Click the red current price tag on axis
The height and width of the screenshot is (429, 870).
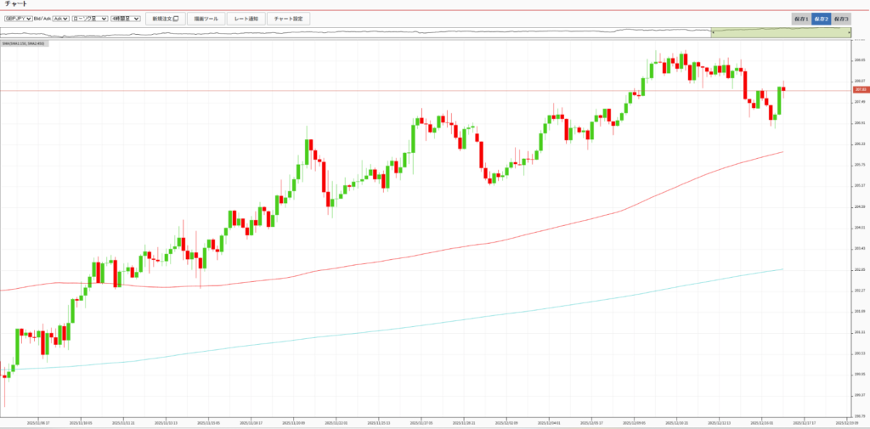[860, 90]
